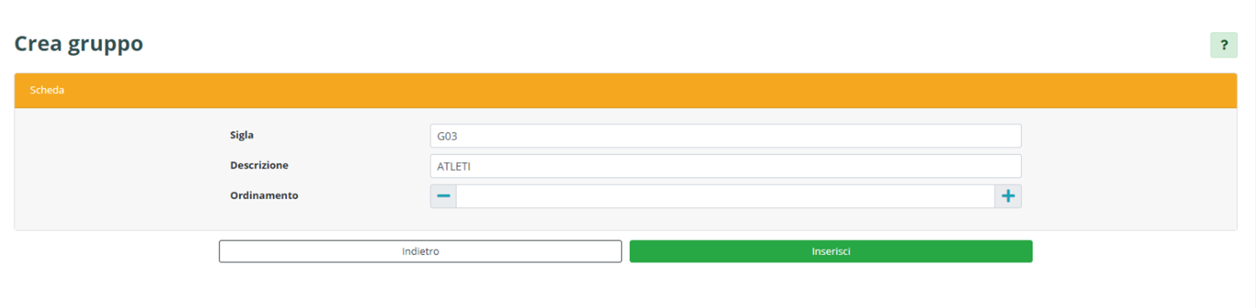Click the Descrizione field label
The width and height of the screenshot is (1256, 308).
(259, 165)
